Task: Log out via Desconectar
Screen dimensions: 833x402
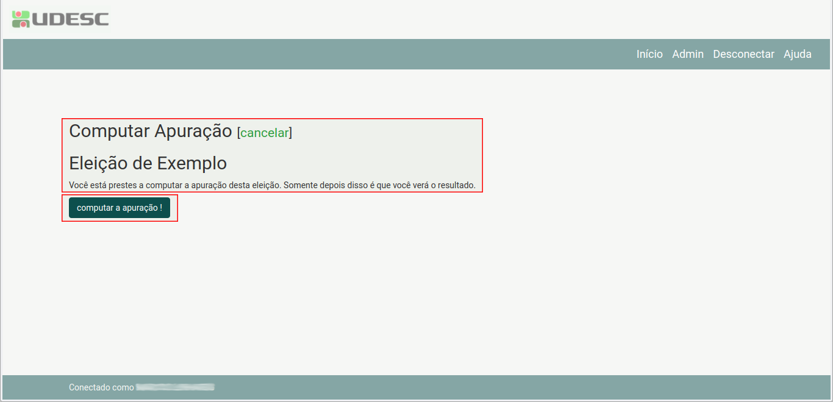Action: pos(743,54)
